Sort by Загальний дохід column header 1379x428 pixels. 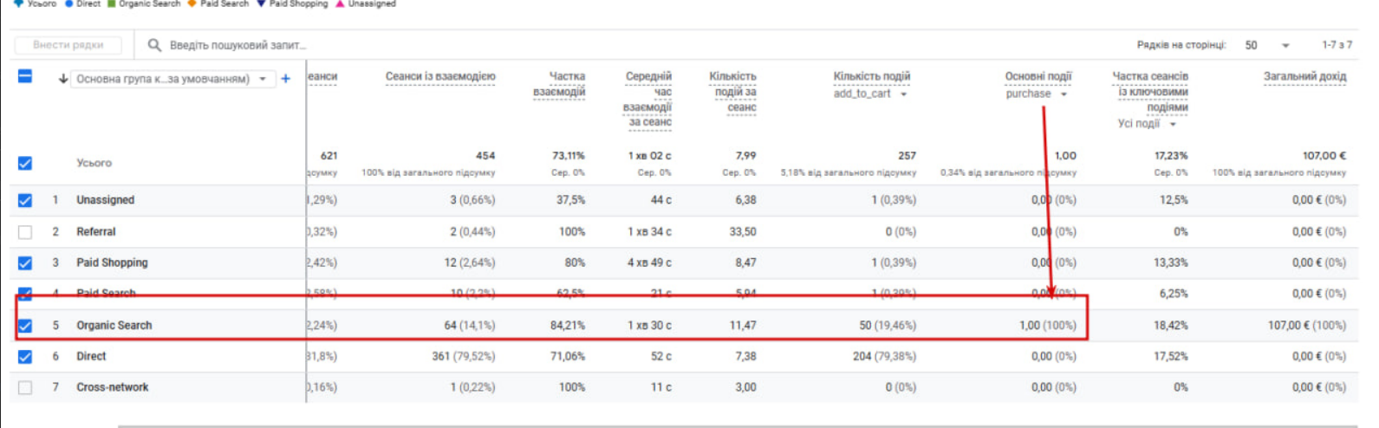pyautogui.click(x=1304, y=76)
